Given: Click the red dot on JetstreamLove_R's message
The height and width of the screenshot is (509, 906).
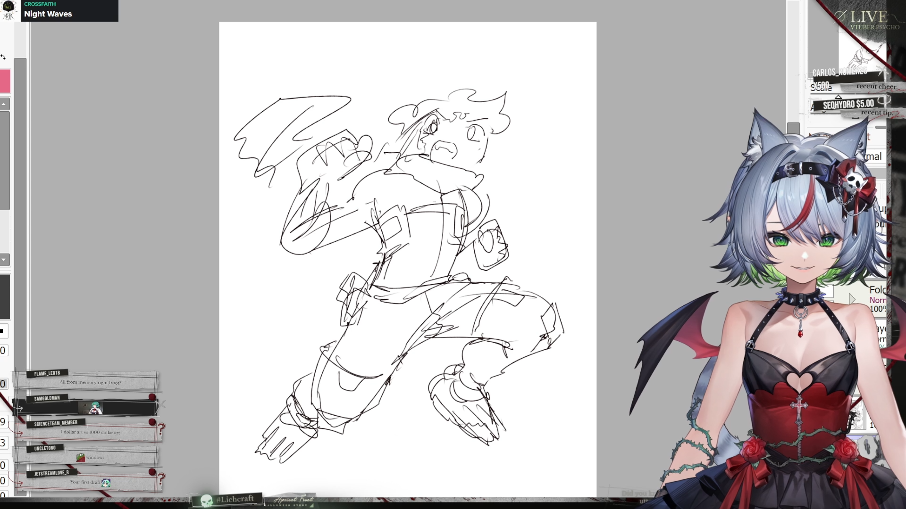Looking at the screenshot, I should click(152, 472).
